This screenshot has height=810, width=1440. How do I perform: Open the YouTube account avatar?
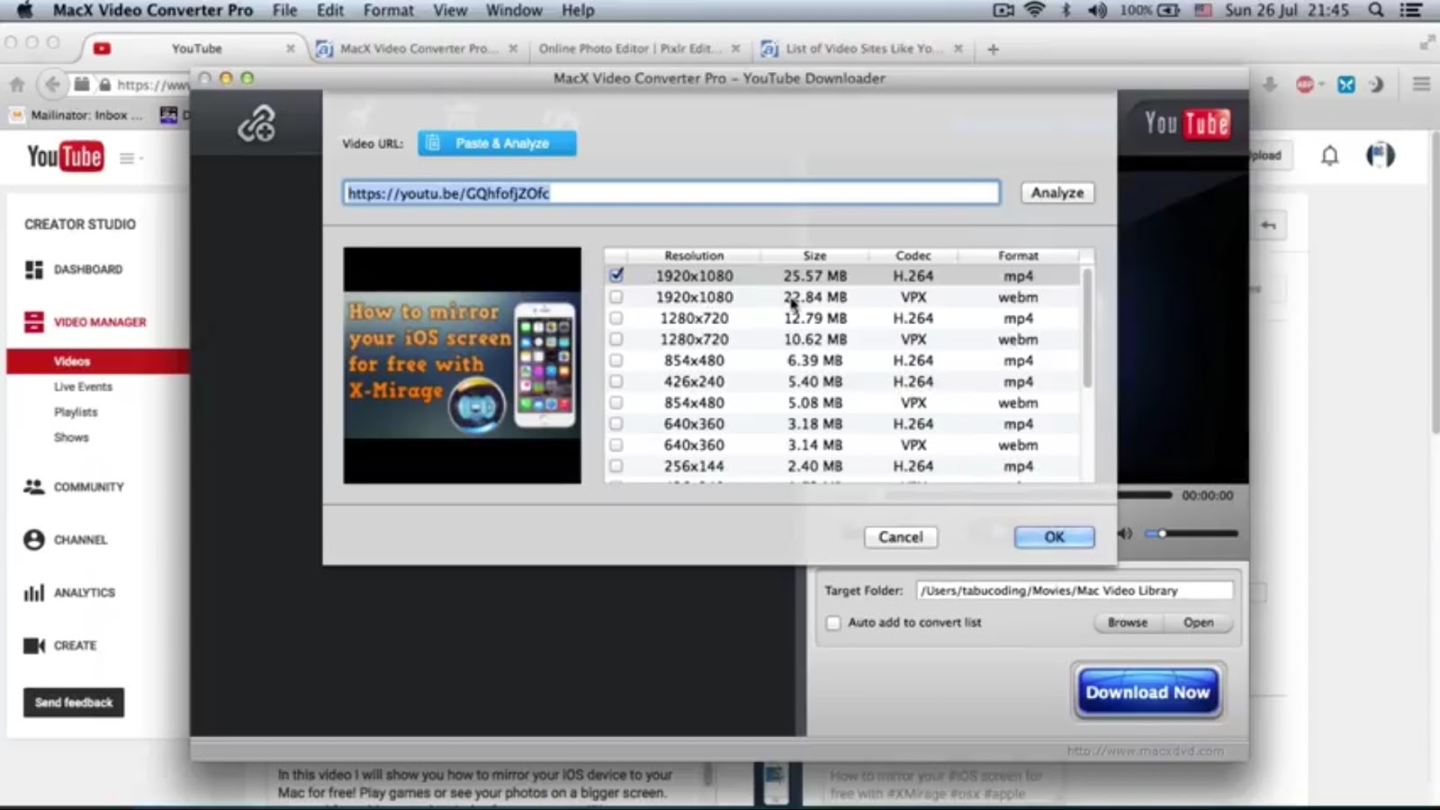pos(1380,156)
